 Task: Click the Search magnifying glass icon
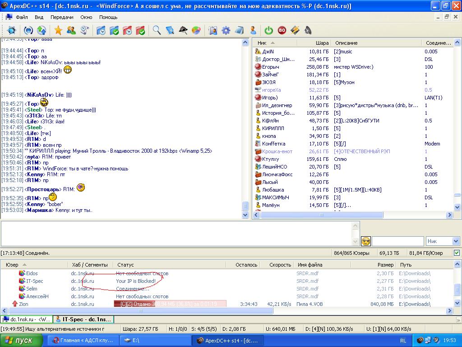(157, 30)
